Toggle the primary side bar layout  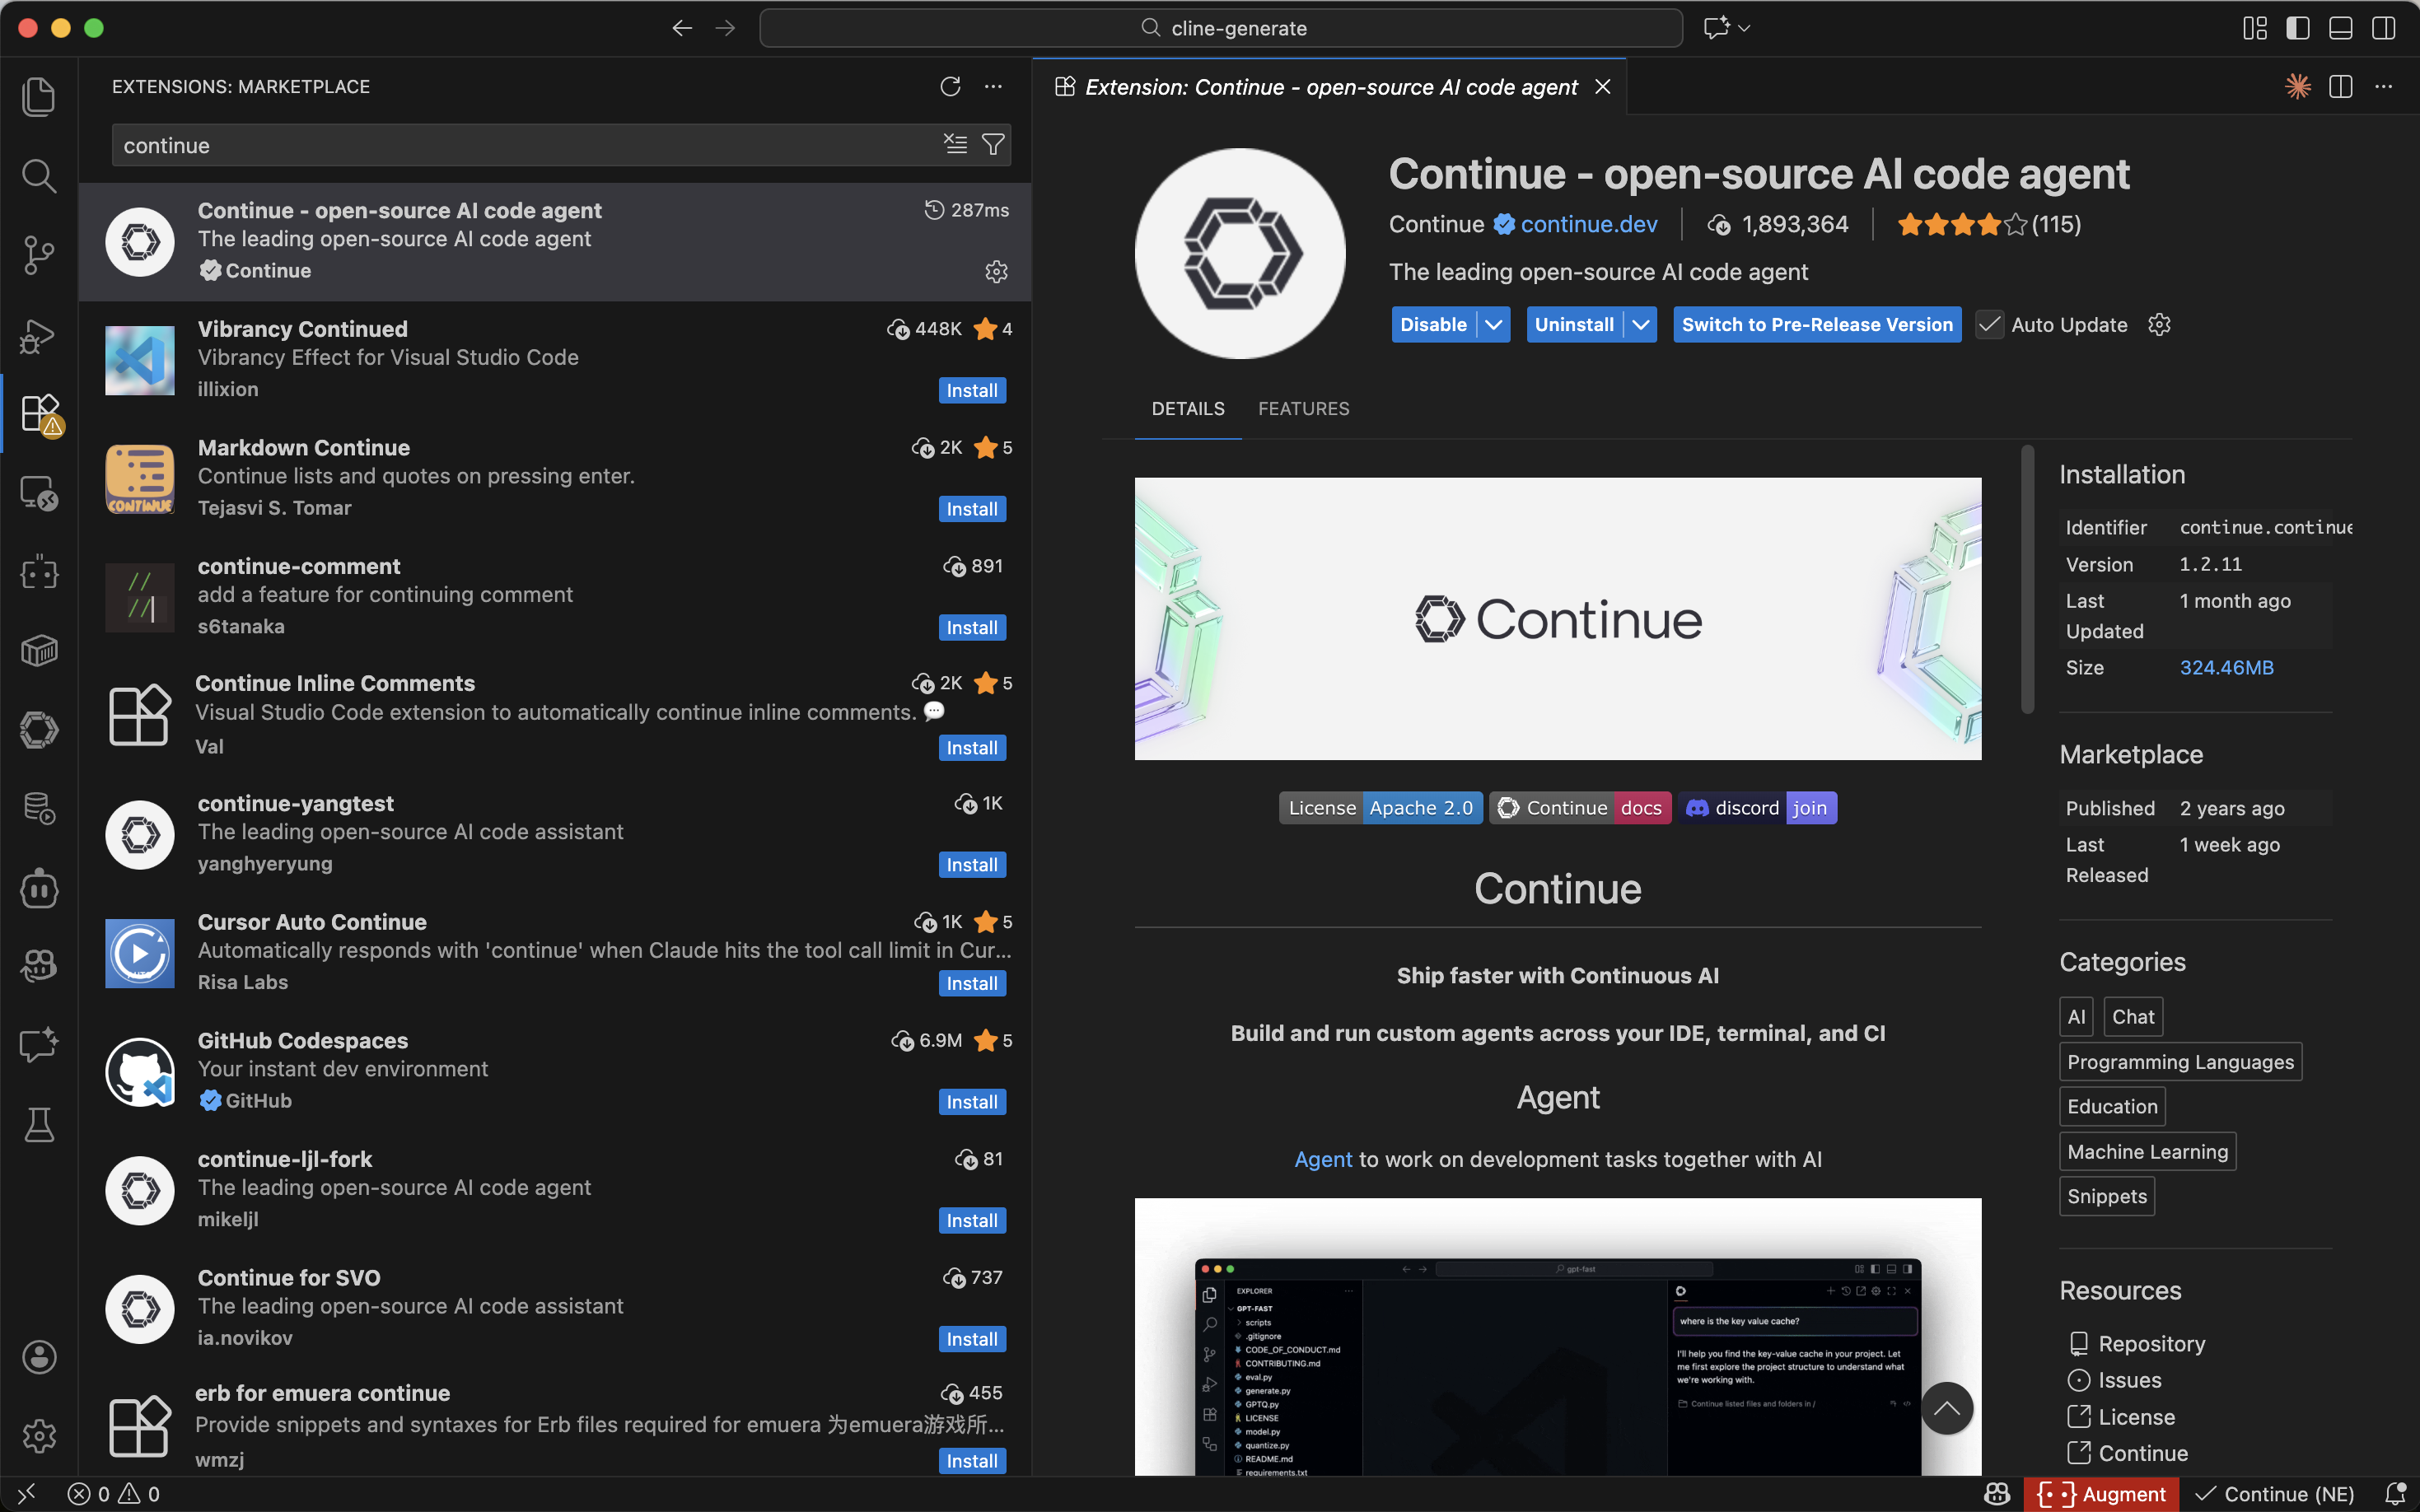[2298, 28]
